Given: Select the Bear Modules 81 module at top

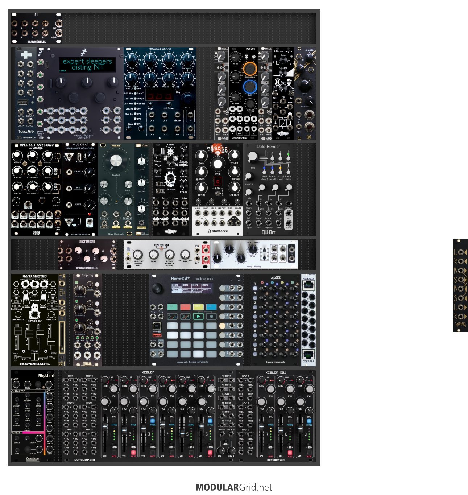Looking at the screenshot, I should tap(37, 28).
